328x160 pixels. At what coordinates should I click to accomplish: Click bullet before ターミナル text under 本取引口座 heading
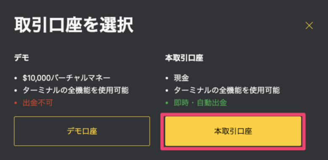point(167,91)
